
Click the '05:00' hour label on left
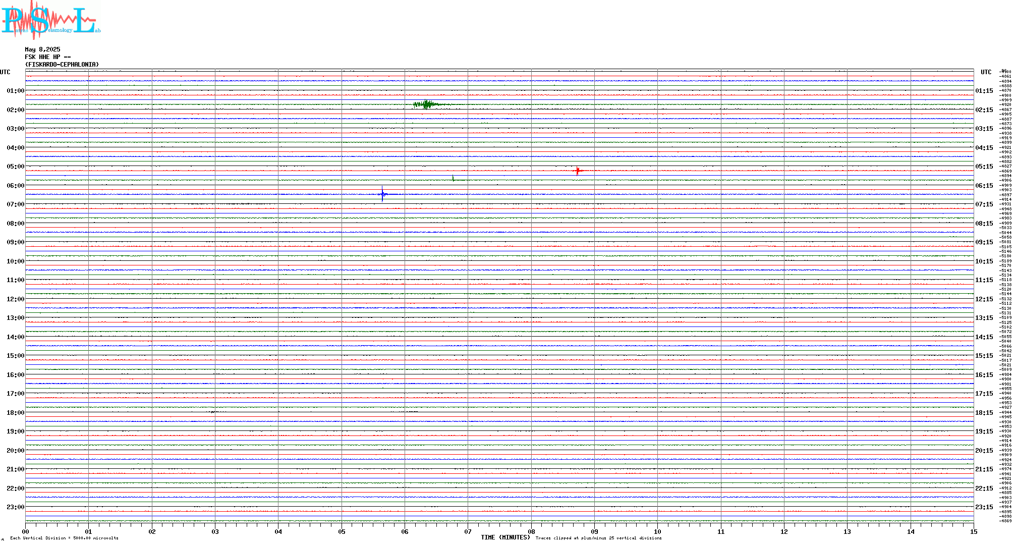click(16, 167)
